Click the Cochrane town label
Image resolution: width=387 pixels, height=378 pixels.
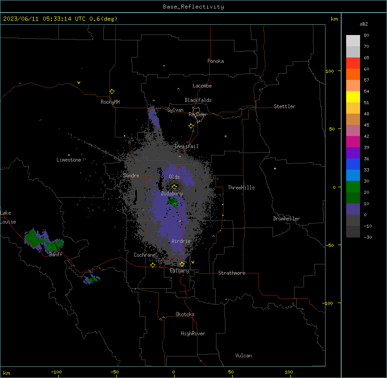click(145, 255)
